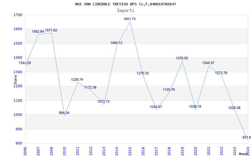Click the x-axis year 2022

point(222,151)
